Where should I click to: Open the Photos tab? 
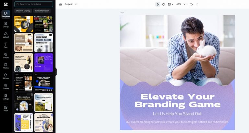6,66
